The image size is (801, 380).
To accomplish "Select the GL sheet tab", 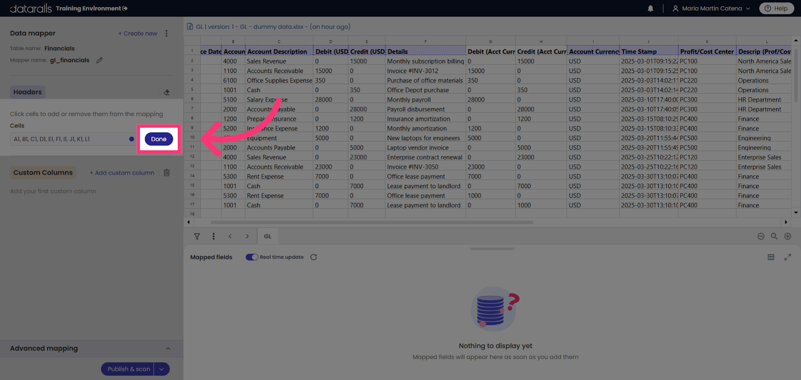I will click(x=268, y=236).
